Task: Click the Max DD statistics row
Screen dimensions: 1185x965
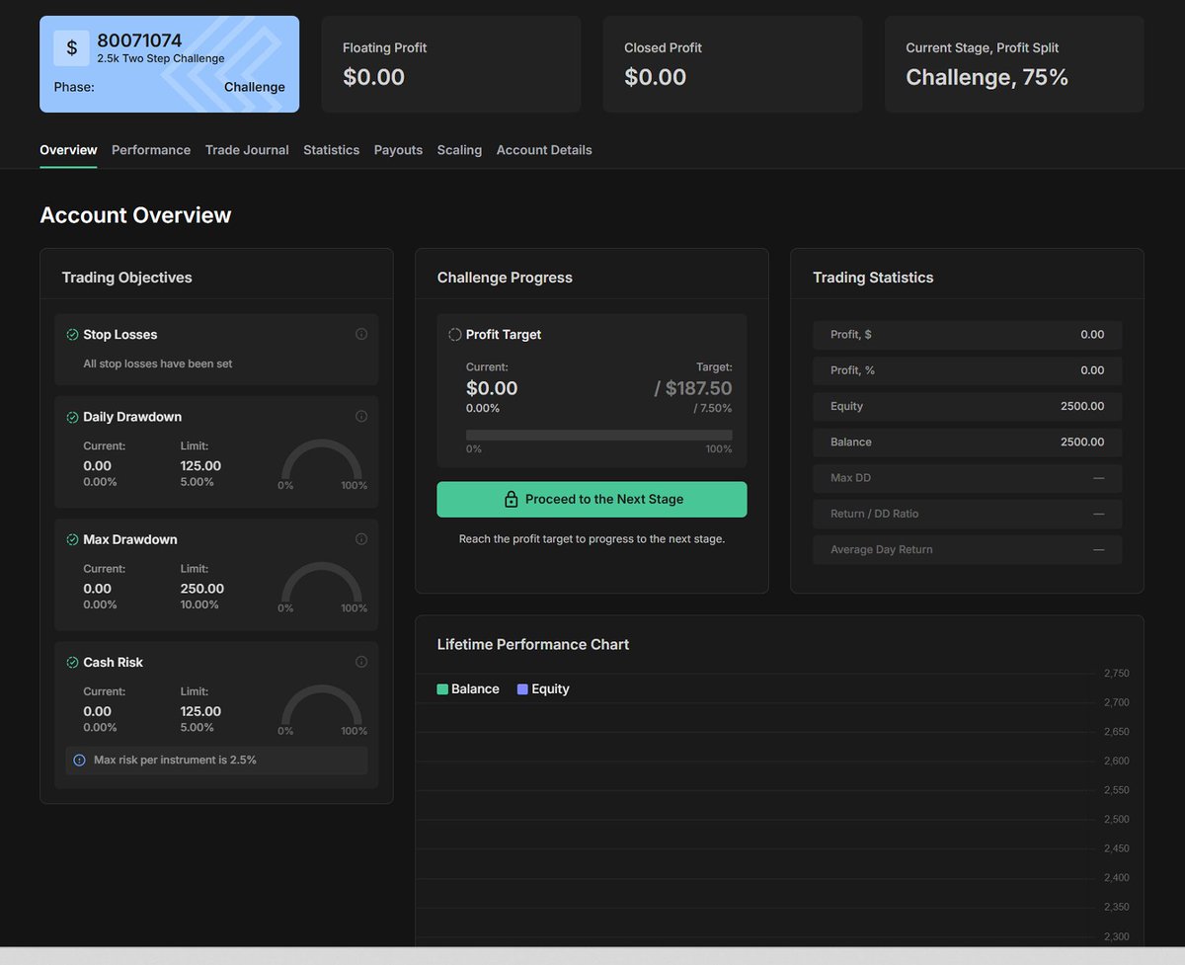Action: (967, 478)
